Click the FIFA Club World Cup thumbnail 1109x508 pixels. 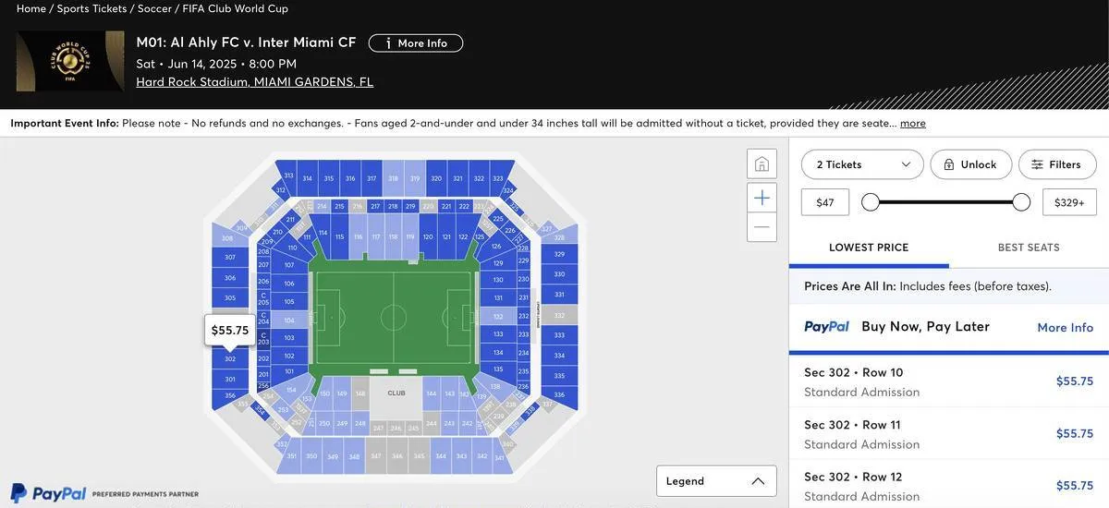(x=70, y=61)
